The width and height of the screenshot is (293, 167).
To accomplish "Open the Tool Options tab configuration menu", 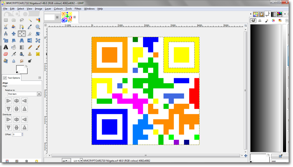I will pos(40,78).
